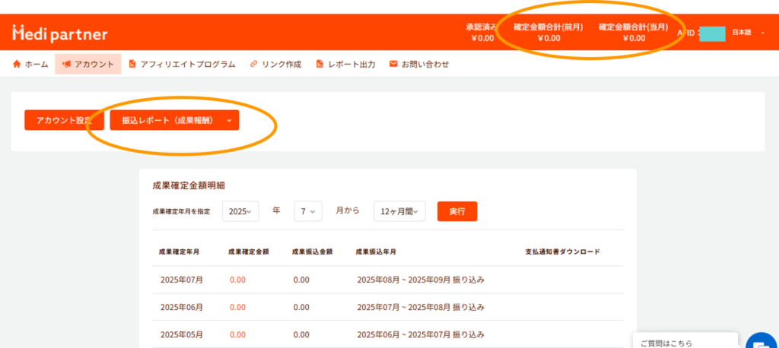779x348 pixels.
Task: Click the home icon beside ホーム
Action: (17, 64)
